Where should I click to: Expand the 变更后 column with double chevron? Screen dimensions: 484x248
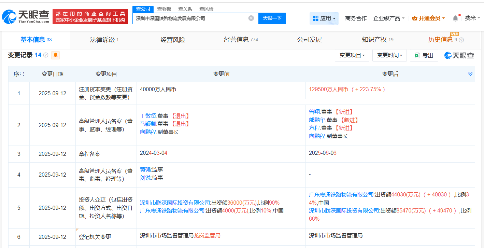(470, 73)
